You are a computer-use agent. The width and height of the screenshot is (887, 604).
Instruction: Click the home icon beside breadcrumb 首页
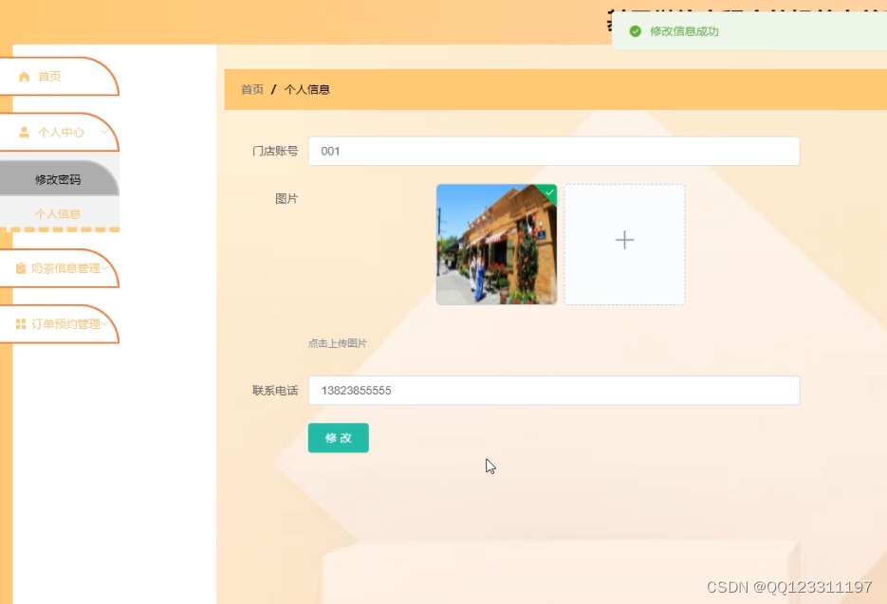point(23,77)
